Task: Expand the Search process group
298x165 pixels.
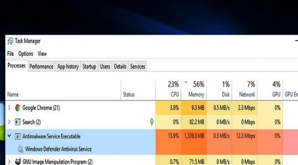Action: tap(9, 122)
